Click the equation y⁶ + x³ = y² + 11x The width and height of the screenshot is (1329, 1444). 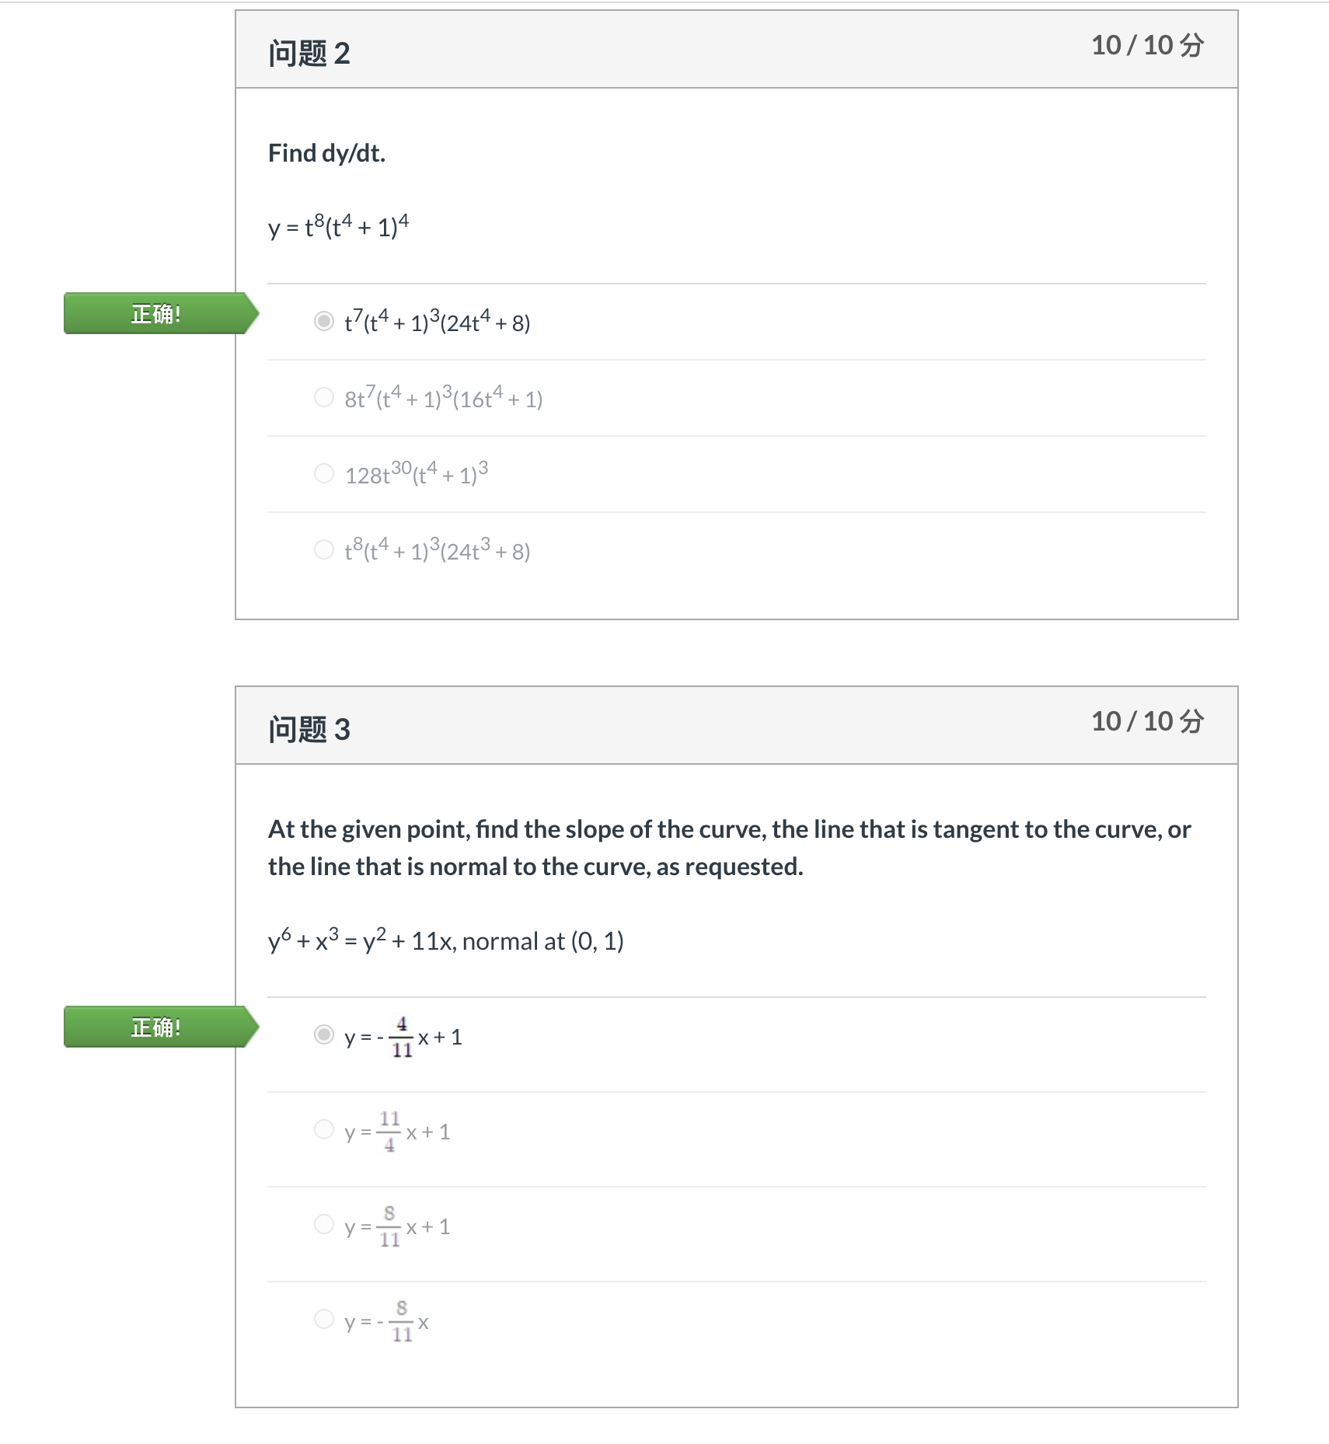(x=361, y=940)
